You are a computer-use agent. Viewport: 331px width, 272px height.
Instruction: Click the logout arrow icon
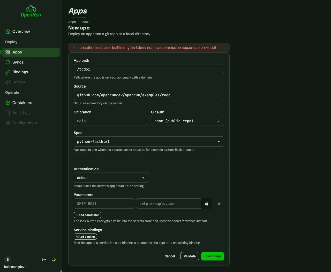click(44, 260)
